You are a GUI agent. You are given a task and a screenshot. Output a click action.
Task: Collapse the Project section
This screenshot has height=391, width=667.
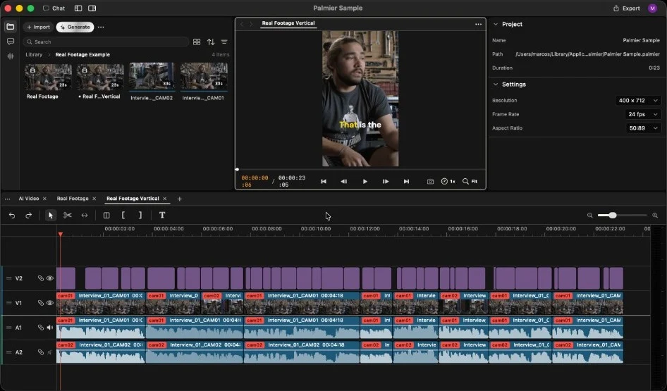click(496, 24)
